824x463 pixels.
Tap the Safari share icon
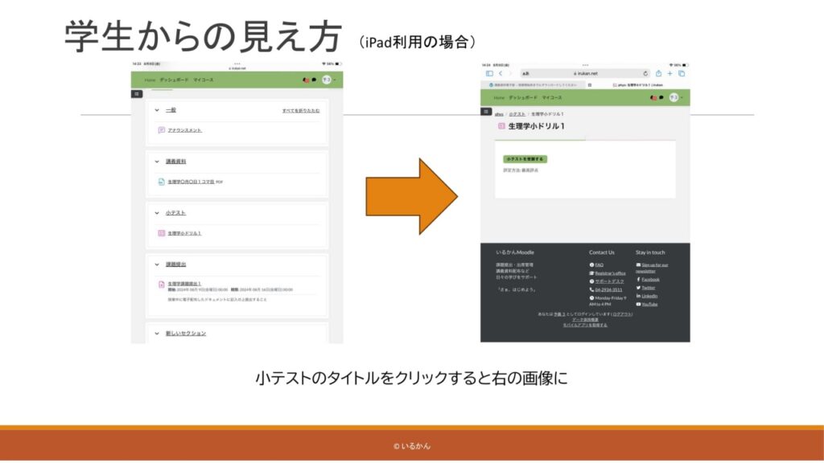point(658,73)
